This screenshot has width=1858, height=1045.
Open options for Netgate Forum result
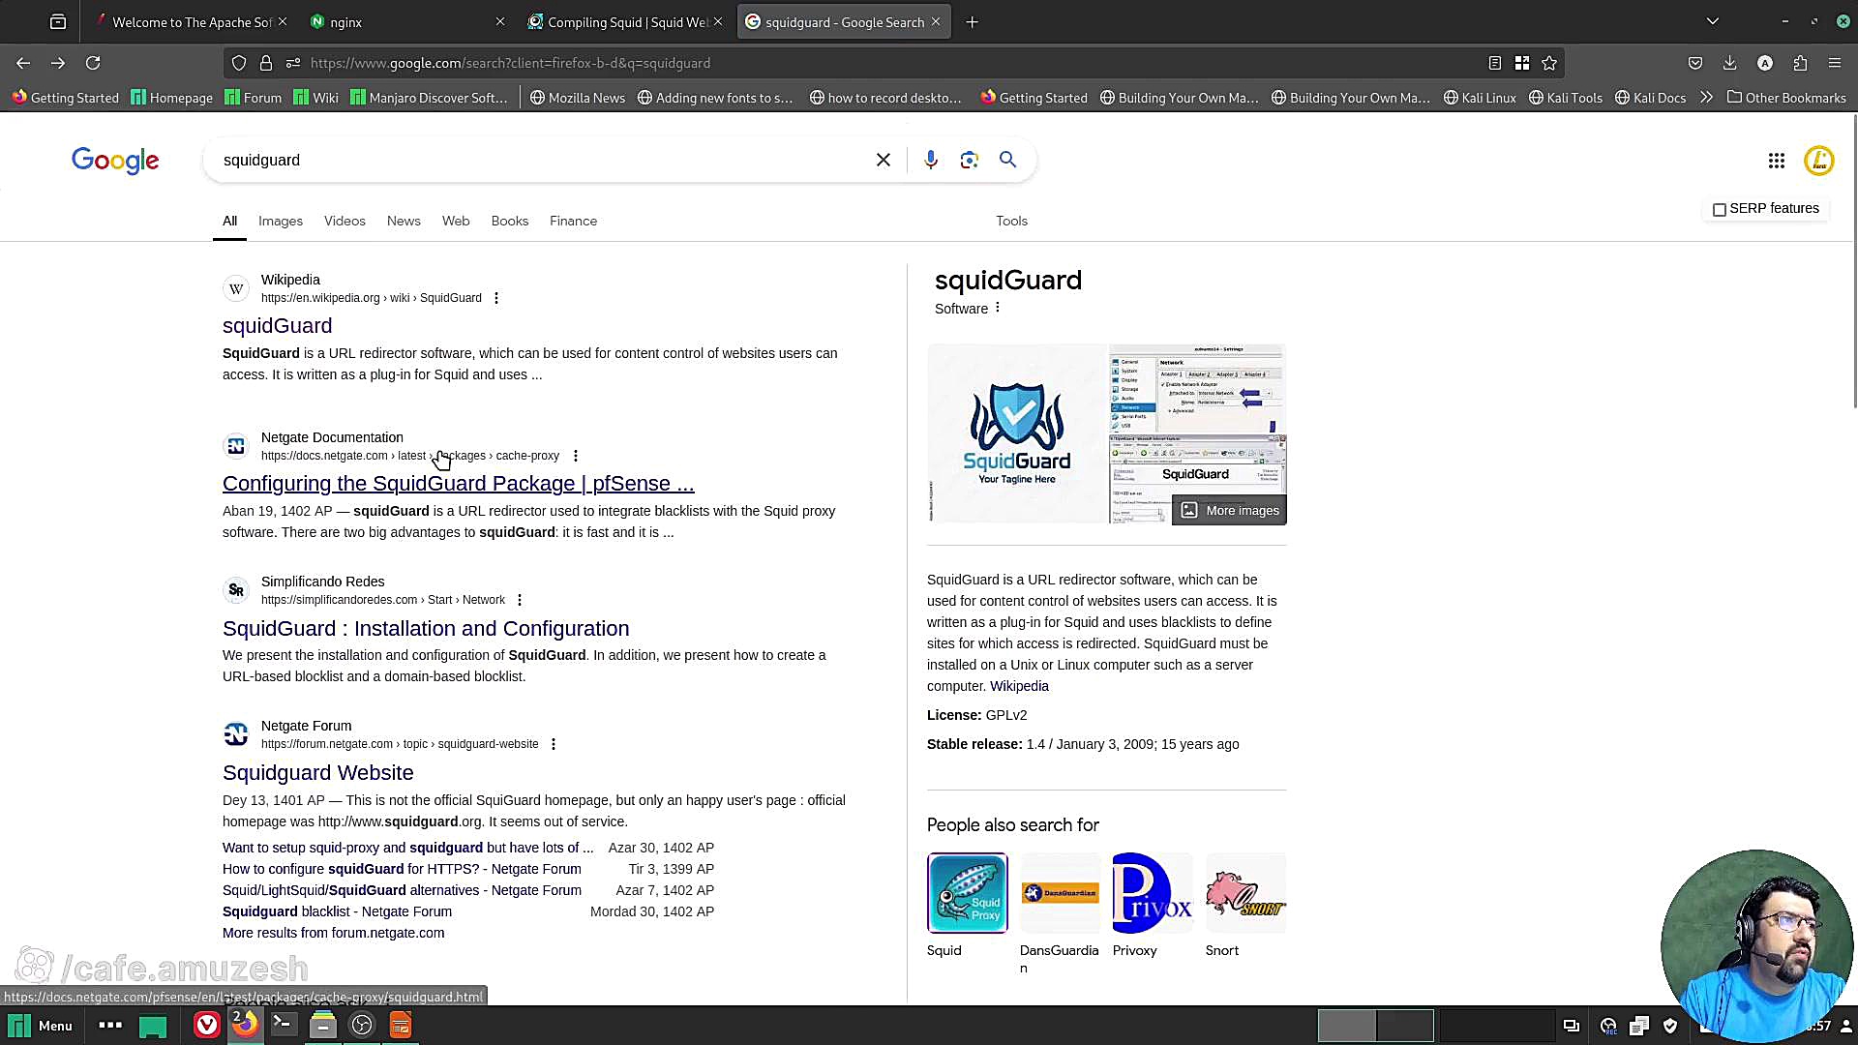coord(554,744)
